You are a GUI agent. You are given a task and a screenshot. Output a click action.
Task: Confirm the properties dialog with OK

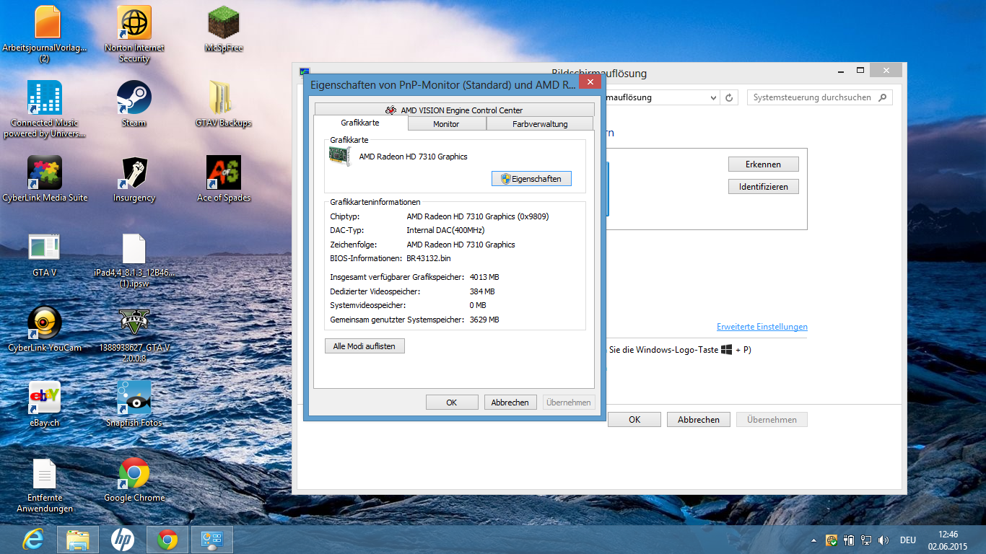click(x=452, y=403)
